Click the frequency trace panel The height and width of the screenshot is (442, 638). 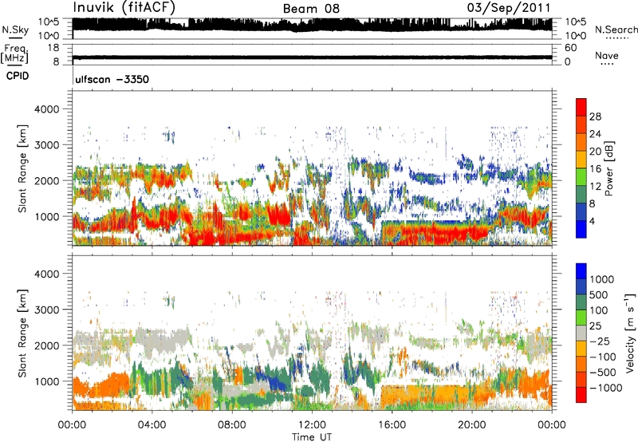pyautogui.click(x=312, y=54)
